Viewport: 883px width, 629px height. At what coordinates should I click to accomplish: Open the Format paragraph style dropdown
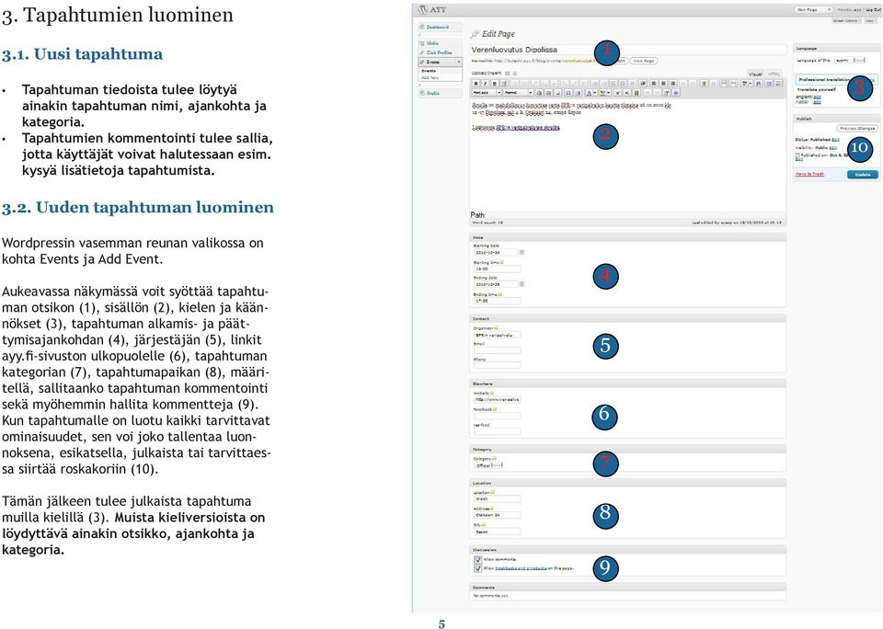tap(519, 92)
